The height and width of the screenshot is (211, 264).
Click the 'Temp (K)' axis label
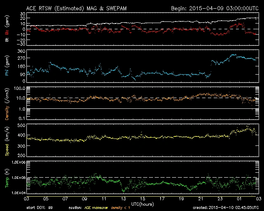tap(7, 178)
